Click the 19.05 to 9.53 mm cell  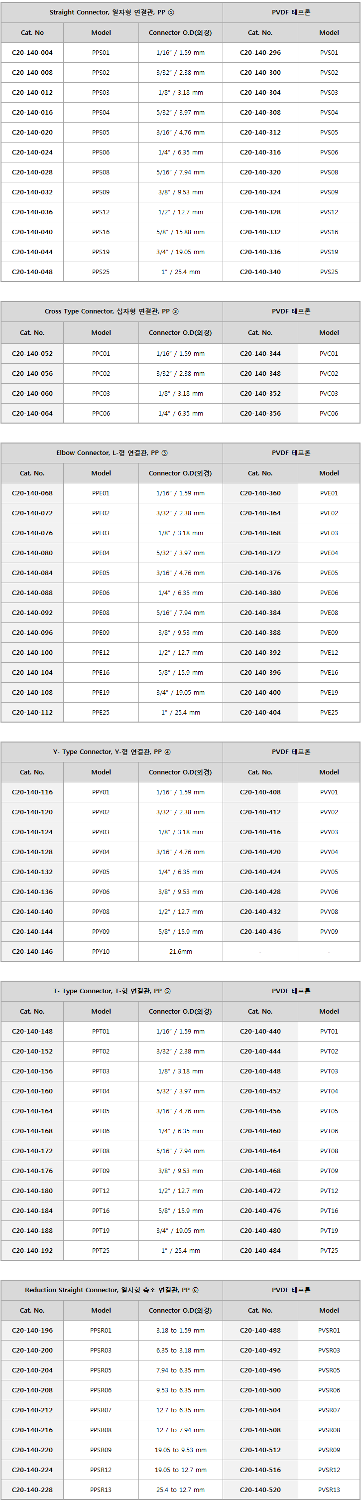tap(180, 1450)
